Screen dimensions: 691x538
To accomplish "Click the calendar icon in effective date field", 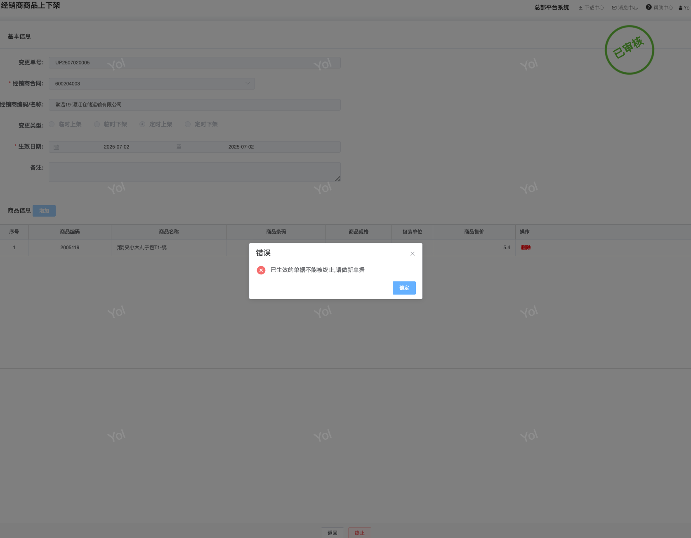I will [x=57, y=147].
